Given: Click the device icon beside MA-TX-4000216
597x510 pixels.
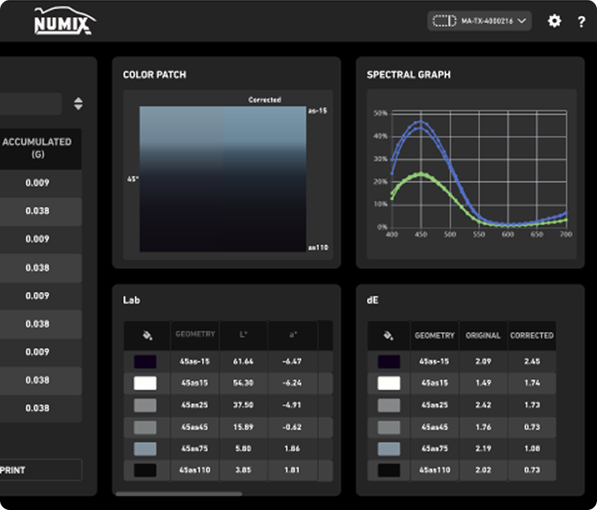Looking at the screenshot, I should tap(444, 21).
